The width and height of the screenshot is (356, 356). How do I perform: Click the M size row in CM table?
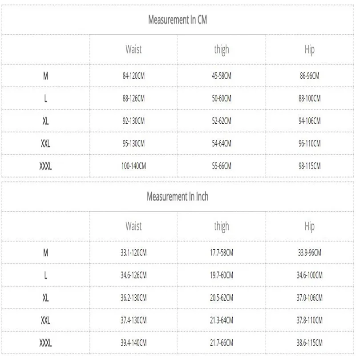coord(178,76)
